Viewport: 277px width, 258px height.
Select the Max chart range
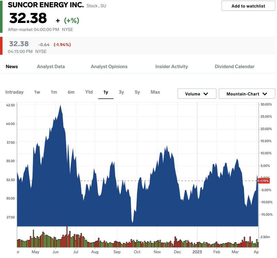(155, 92)
